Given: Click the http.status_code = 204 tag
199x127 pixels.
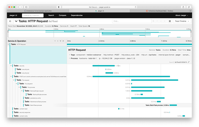Looking at the screenshot, I should pos(130,55).
